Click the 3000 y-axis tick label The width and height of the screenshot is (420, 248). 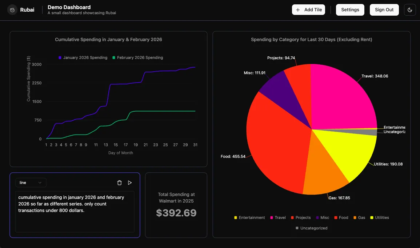(x=37, y=64)
